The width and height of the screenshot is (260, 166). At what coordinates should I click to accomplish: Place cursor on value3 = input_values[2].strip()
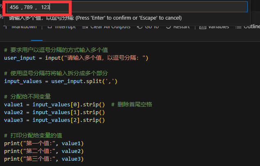54,120
